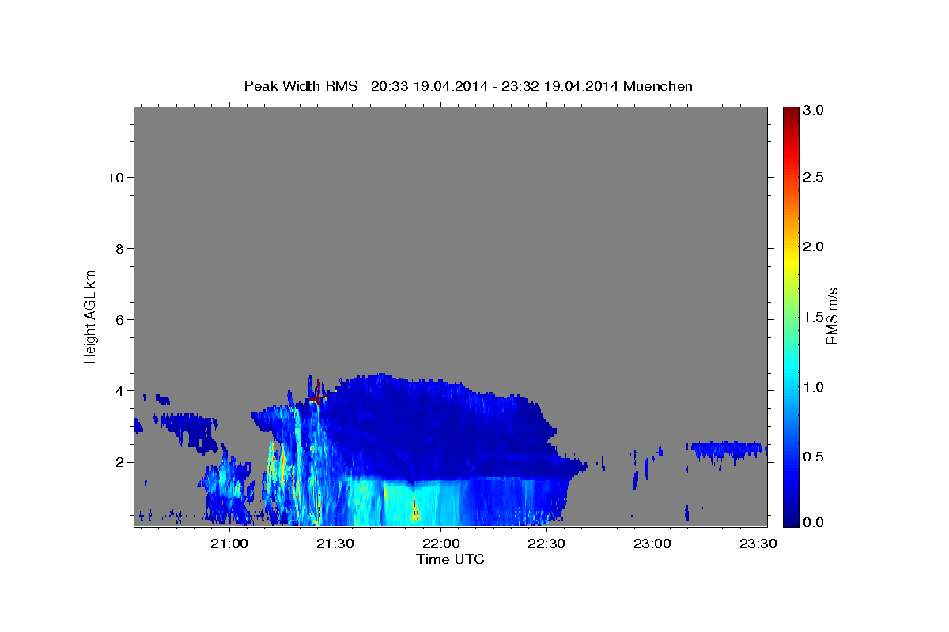Click the colorbar value 3.0

coord(813,110)
